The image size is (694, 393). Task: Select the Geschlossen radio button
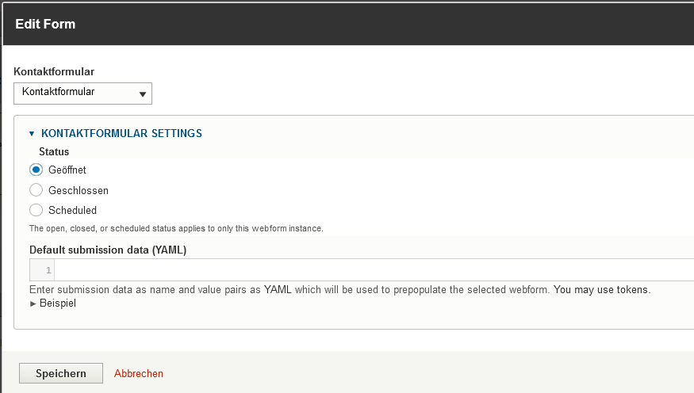click(x=36, y=190)
